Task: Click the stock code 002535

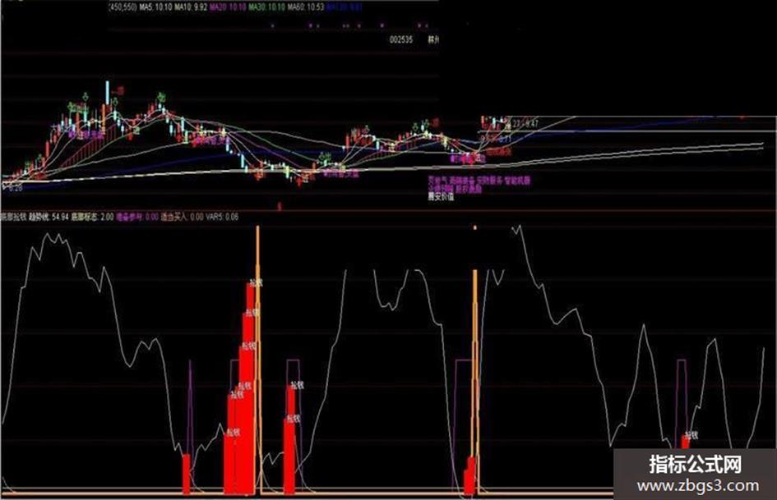Action: point(401,39)
